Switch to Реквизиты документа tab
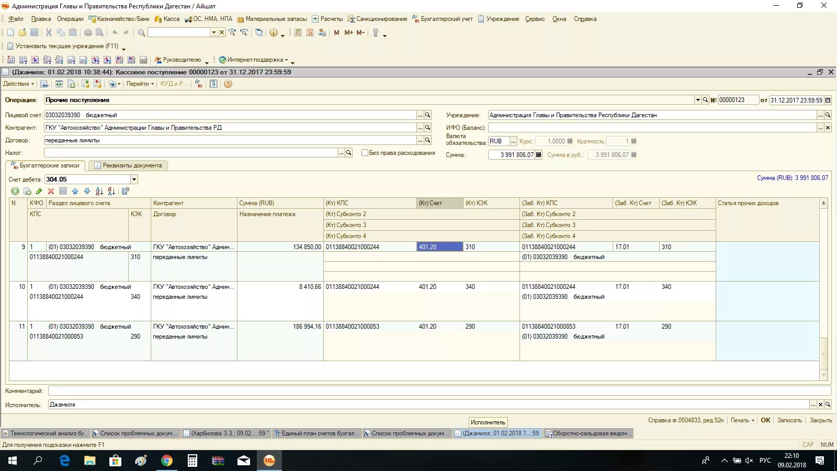 pyautogui.click(x=128, y=165)
